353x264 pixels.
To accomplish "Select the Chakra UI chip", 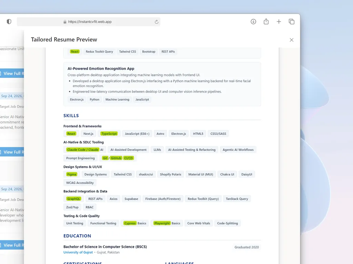I will pyautogui.click(x=227, y=174).
